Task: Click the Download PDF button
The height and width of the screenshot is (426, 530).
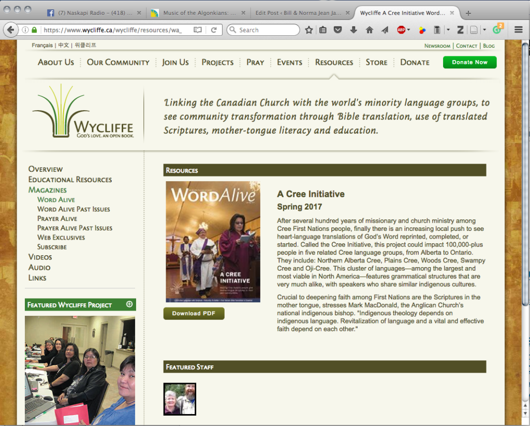Action: tap(194, 313)
